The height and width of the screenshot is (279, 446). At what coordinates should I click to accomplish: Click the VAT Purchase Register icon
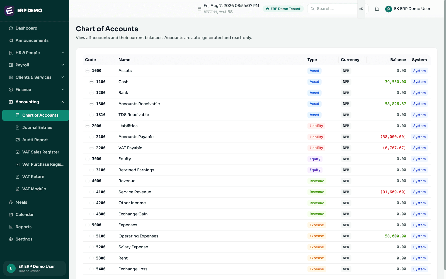point(18,164)
